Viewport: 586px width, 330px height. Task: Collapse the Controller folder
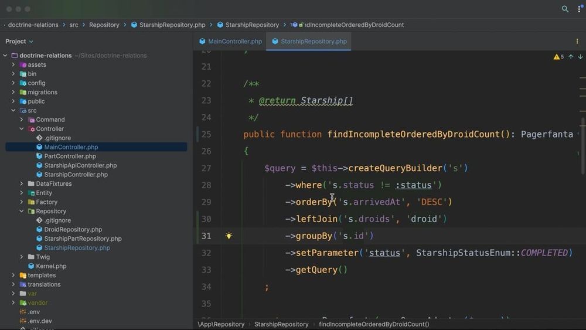[22, 129]
